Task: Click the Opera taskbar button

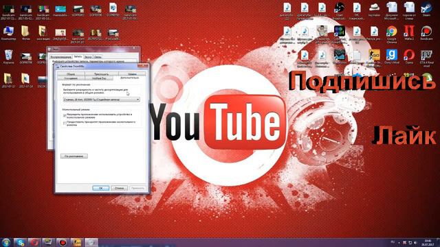Action: (34, 242)
